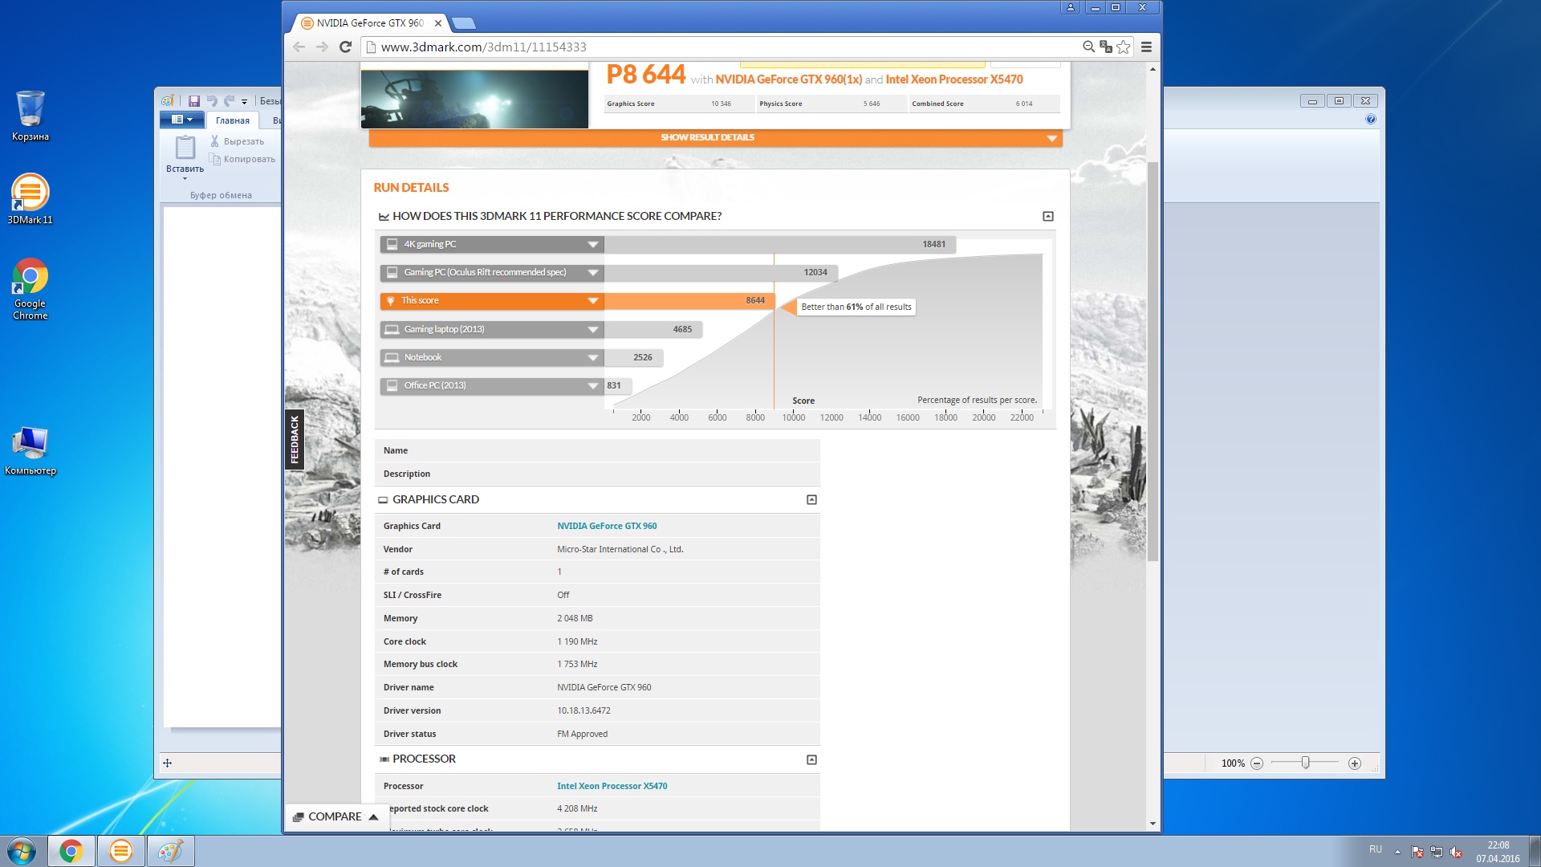Select the Главная ribbon tab in Paint
The height and width of the screenshot is (867, 1541).
232,120
